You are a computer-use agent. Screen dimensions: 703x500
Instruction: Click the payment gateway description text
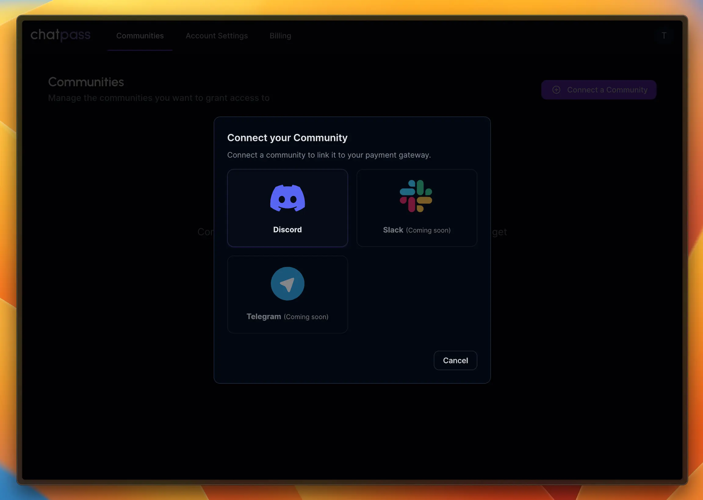[329, 155]
